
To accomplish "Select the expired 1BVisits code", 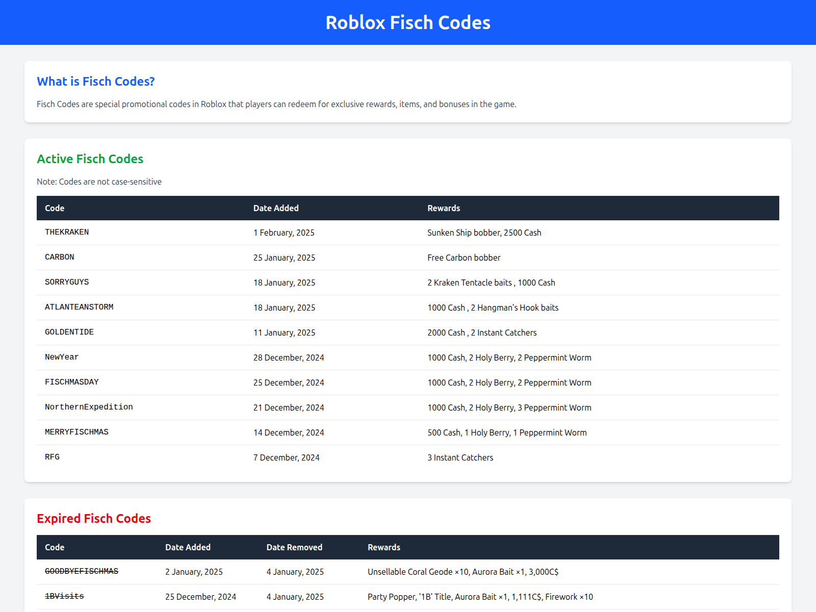I will [64, 596].
